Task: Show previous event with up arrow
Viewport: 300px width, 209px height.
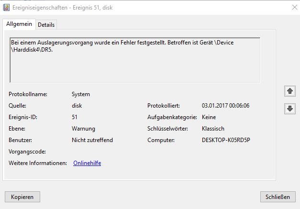Action: [x=290, y=91]
